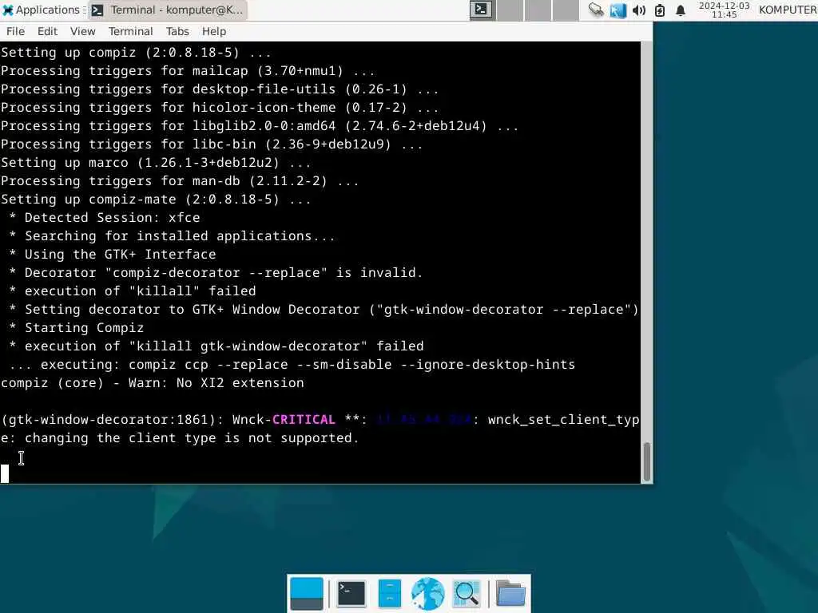This screenshot has height=613, width=818.
Task: Click the "Detected Session: xfce" line
Action: (105, 217)
